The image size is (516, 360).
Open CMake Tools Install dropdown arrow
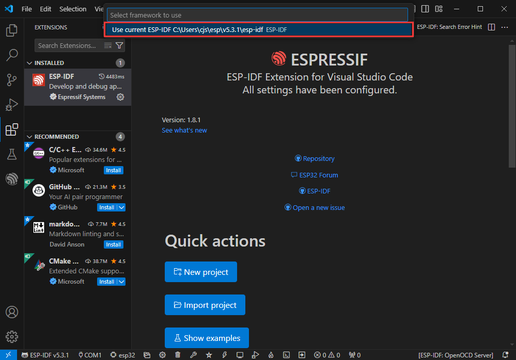click(121, 282)
